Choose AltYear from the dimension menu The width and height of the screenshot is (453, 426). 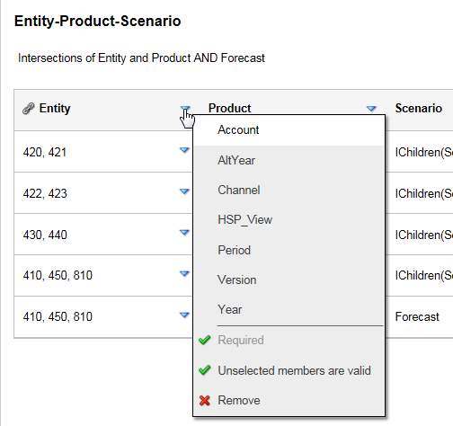[289, 160]
